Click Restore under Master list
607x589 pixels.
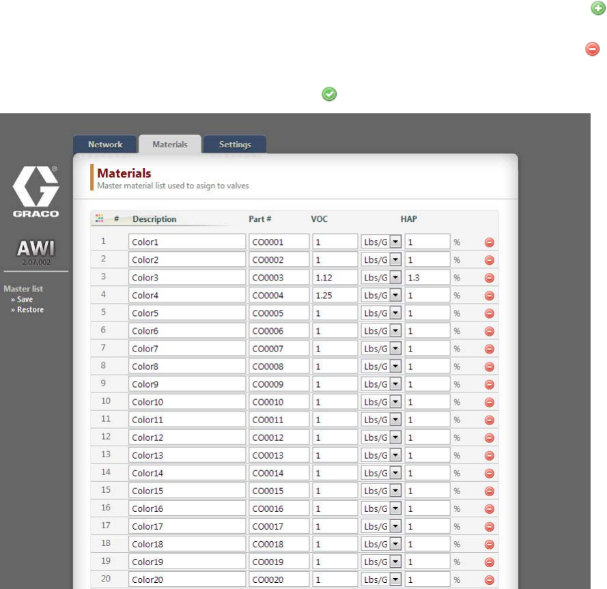30,310
